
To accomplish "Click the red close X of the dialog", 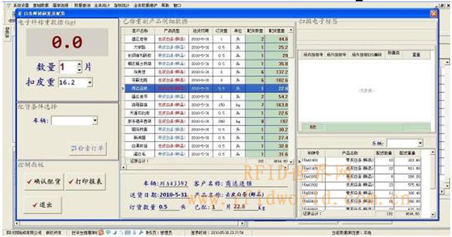I will 433,14.
